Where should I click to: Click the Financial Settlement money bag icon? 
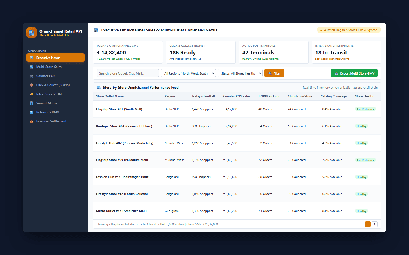[32, 121]
